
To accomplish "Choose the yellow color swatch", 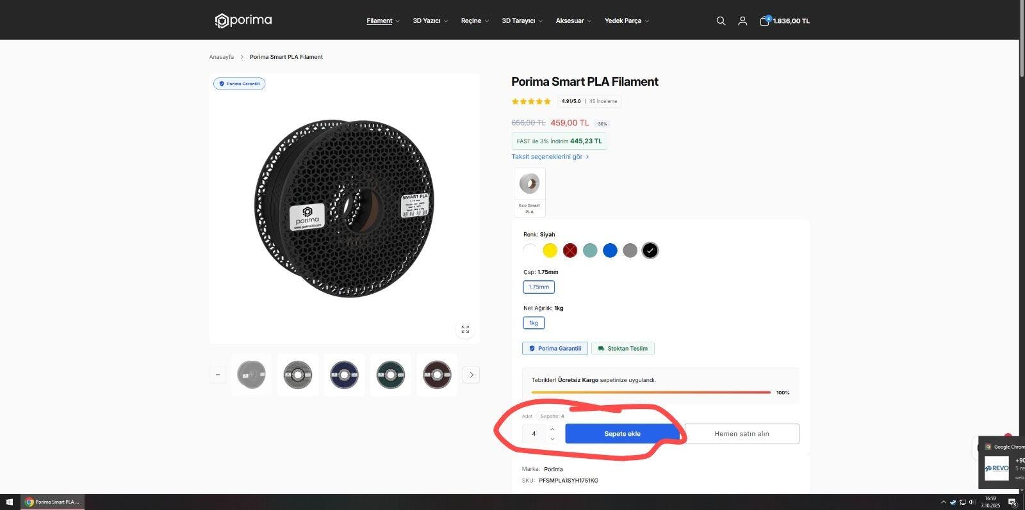I will [x=550, y=250].
